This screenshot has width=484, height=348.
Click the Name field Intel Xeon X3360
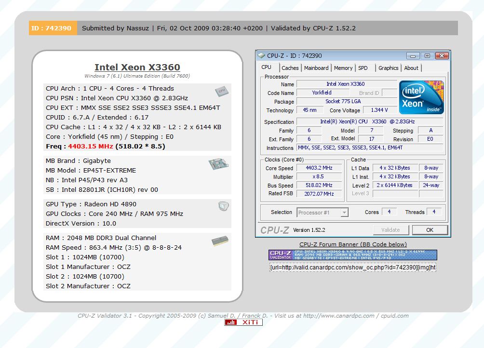[x=347, y=84]
